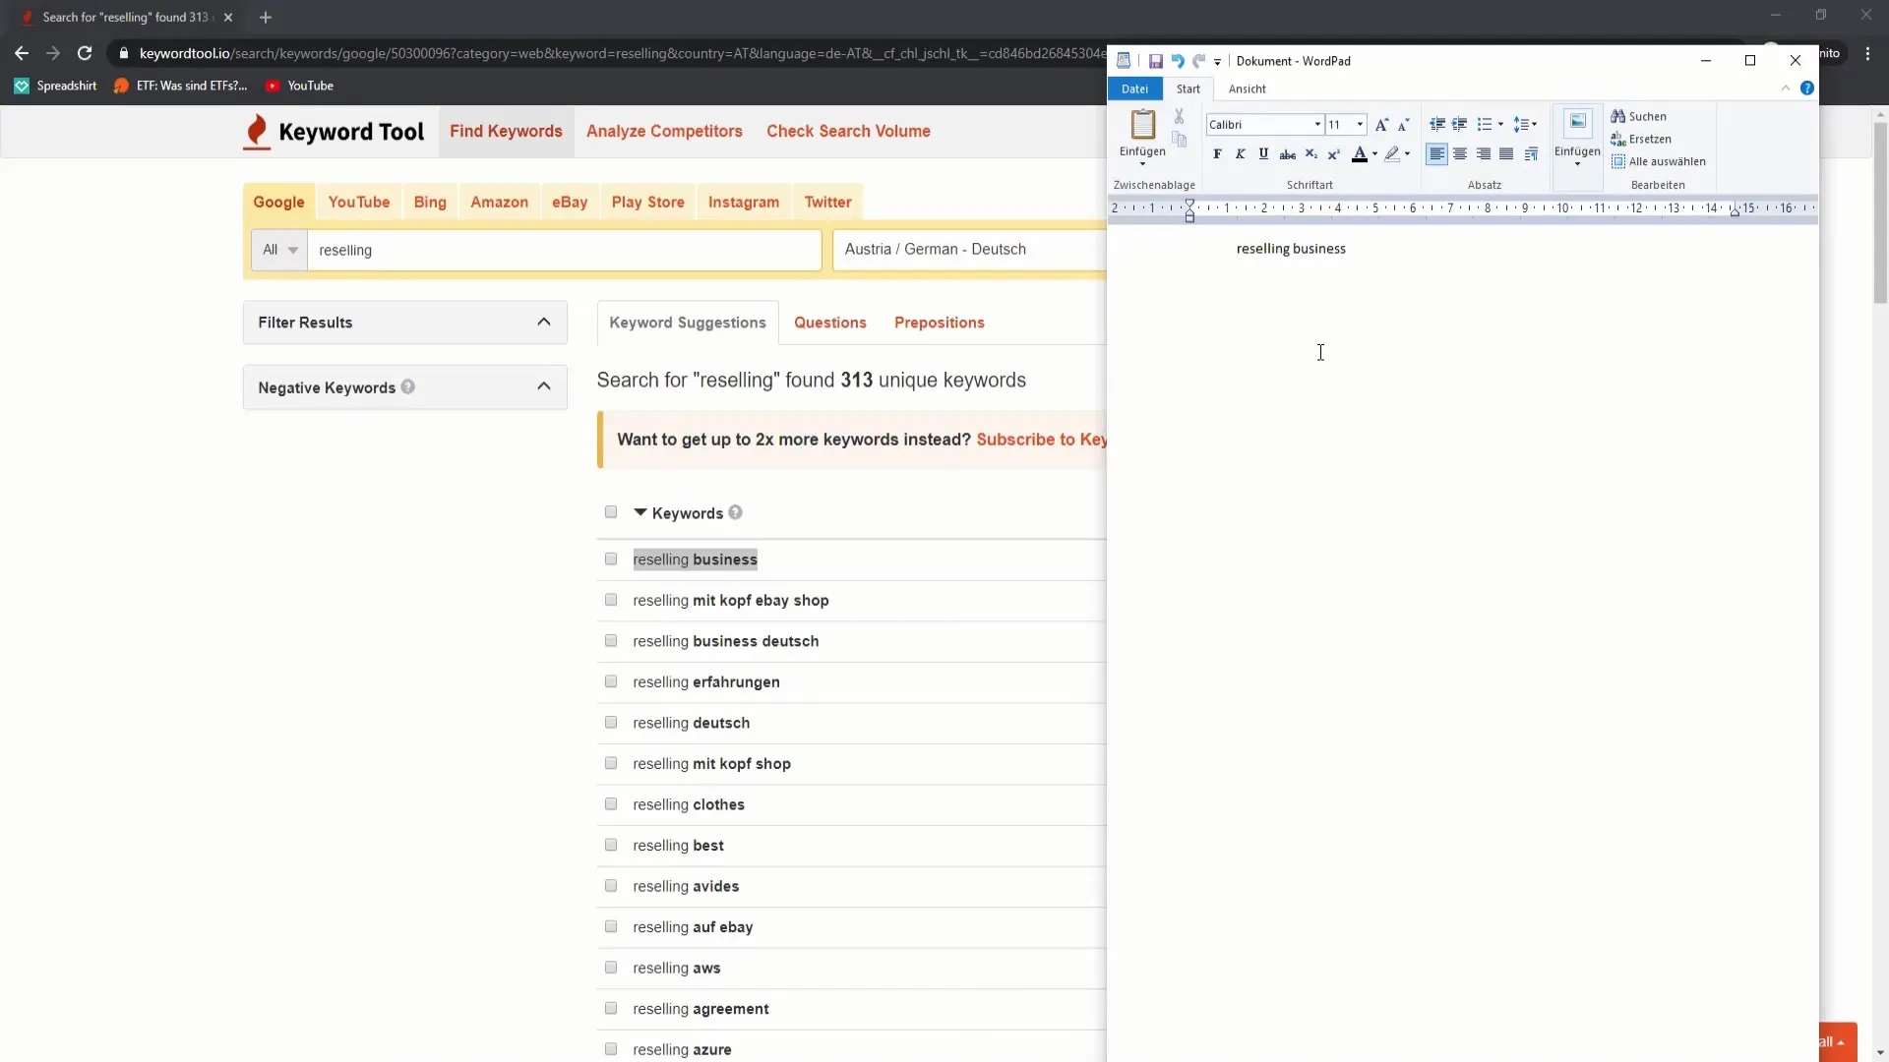
Task: Switch to Ansicht tab in WordPad
Action: pos(1247,88)
